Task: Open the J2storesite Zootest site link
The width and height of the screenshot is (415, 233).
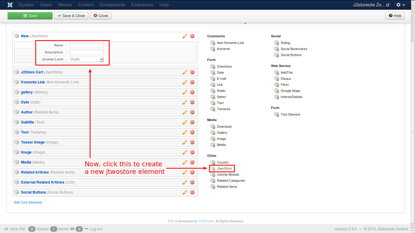Action: [x=371, y=5]
